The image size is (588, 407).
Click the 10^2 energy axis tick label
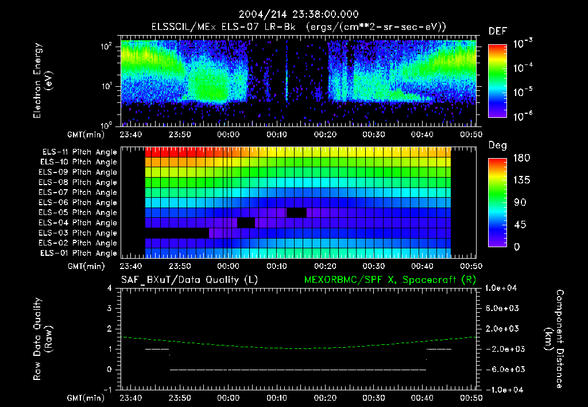pos(106,47)
